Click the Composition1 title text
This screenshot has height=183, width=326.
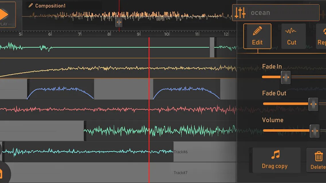[50, 6]
